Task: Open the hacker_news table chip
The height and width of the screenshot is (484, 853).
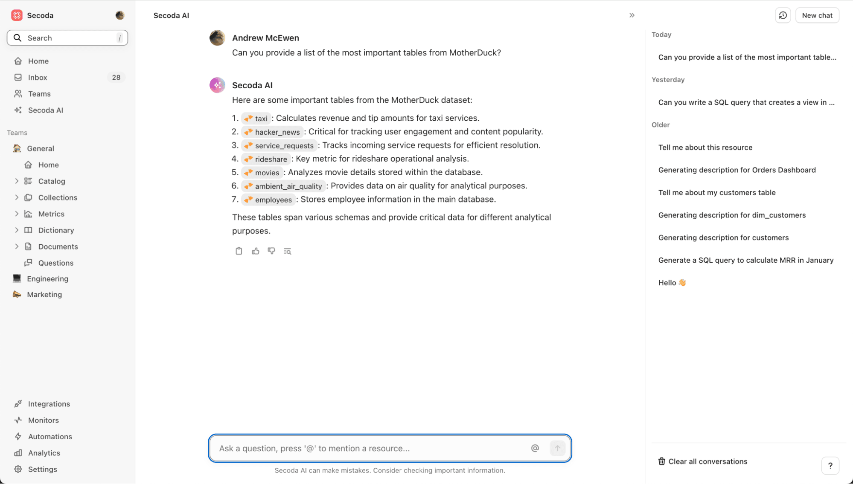Action: (272, 132)
